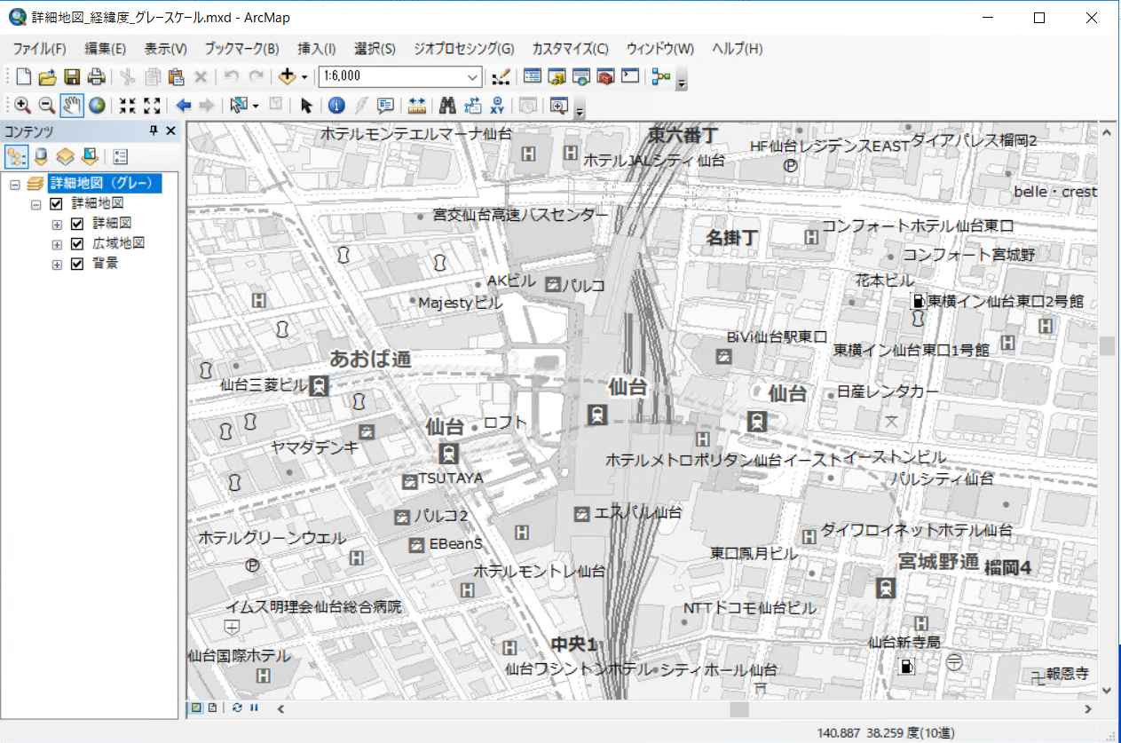Select the 詳細地図（グレー） data frame
Image resolution: width=1121 pixels, height=743 pixels.
(105, 183)
